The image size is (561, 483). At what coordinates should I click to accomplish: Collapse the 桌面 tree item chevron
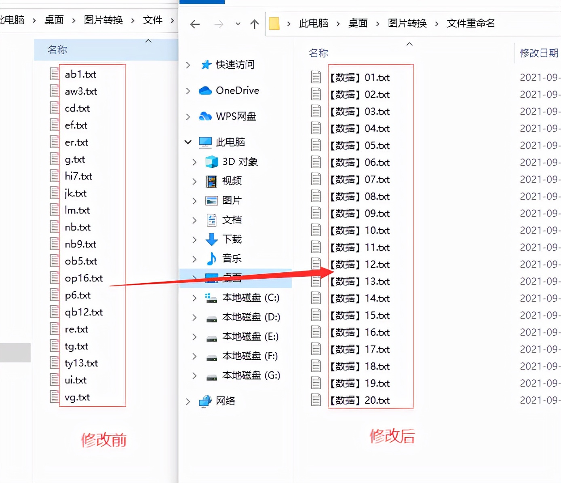(194, 278)
